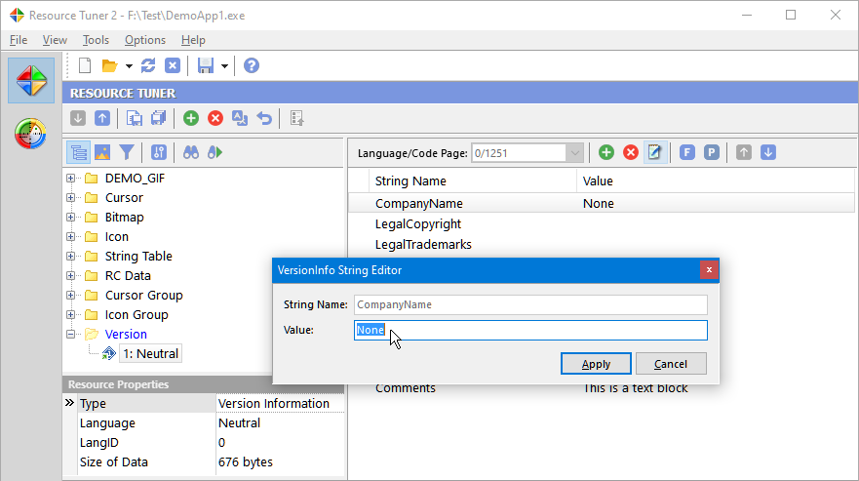This screenshot has width=859, height=481.
Task: Toggle the Edit string notepad icon
Action: tap(654, 152)
